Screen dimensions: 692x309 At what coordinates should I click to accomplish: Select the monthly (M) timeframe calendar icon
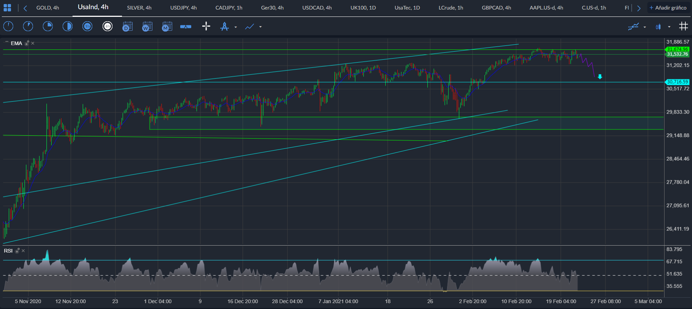click(167, 26)
